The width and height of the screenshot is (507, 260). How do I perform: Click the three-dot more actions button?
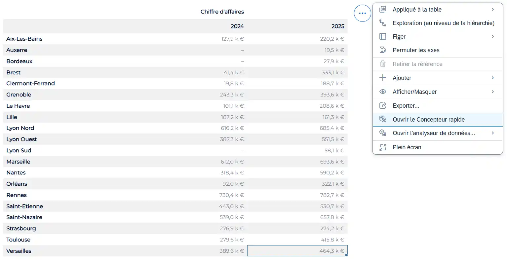coord(362,13)
